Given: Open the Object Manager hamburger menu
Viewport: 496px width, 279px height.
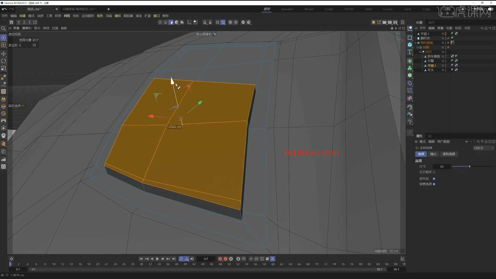Looking at the screenshot, I should coord(416,28).
